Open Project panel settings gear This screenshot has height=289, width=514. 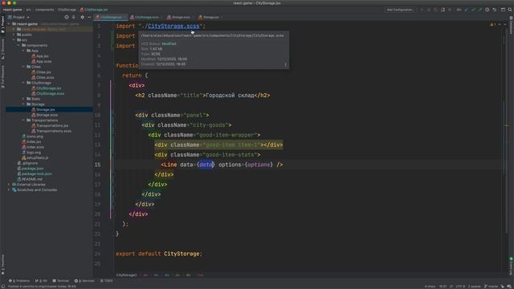[x=82, y=17]
